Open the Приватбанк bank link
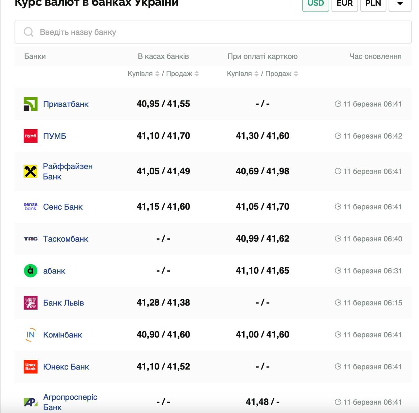This screenshot has width=419, height=413. click(66, 104)
